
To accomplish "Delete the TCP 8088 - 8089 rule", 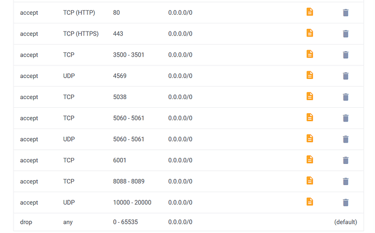I will 346,181.
